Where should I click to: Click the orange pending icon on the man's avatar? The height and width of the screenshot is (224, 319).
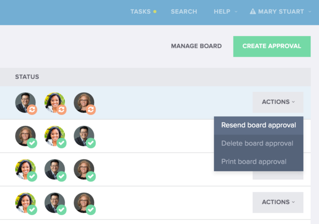[32, 109]
